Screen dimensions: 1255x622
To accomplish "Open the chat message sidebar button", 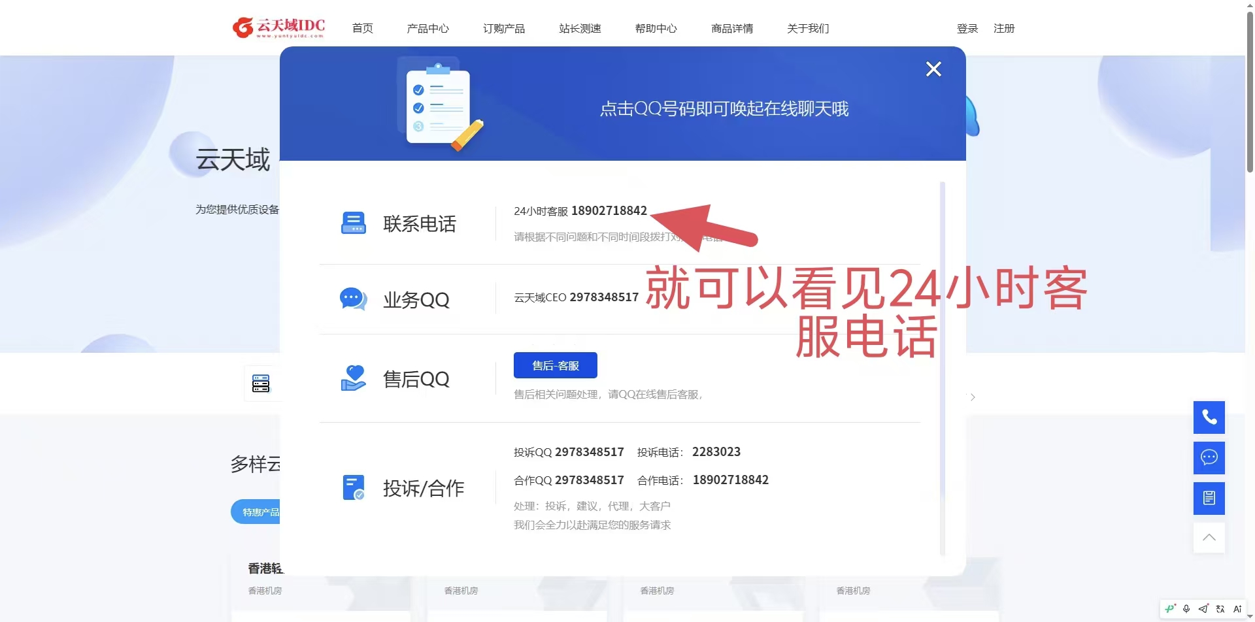I will coord(1209,458).
